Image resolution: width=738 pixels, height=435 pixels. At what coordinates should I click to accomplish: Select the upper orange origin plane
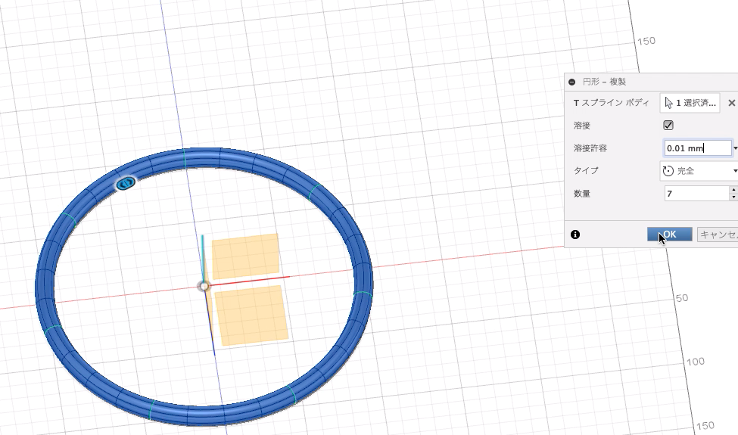point(245,256)
